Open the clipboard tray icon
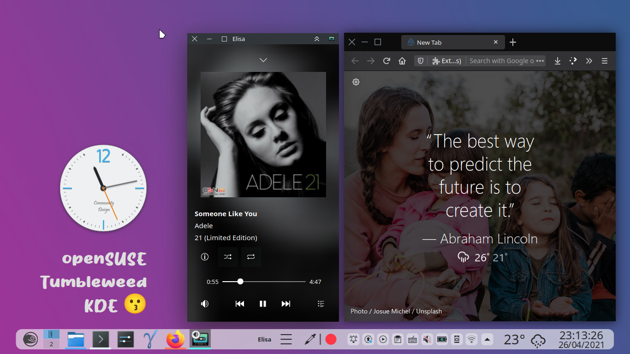The image size is (630, 354). pyautogui.click(x=398, y=340)
